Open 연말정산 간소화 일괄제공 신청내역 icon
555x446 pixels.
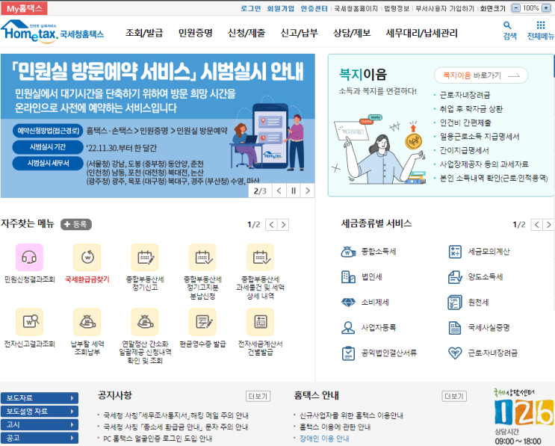point(145,321)
